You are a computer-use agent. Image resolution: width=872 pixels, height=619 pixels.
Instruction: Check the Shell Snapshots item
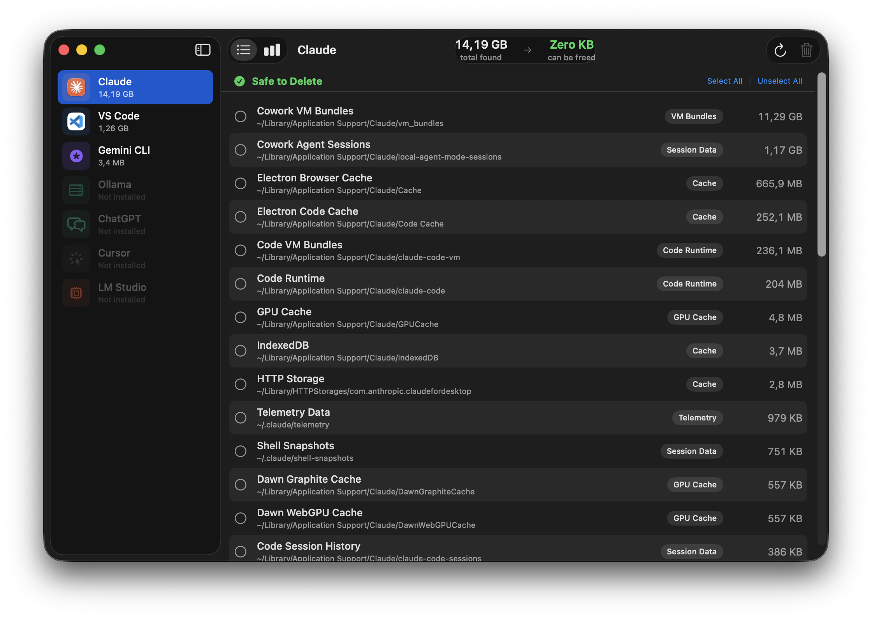[x=240, y=451]
